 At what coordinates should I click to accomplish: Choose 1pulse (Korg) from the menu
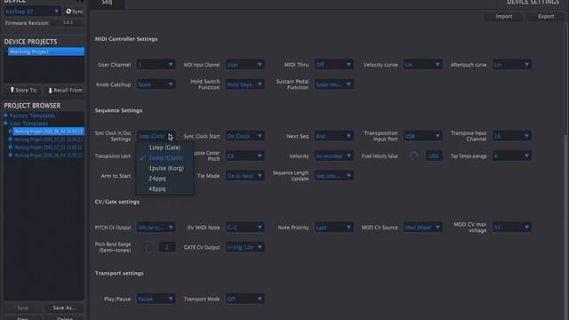coord(164,168)
